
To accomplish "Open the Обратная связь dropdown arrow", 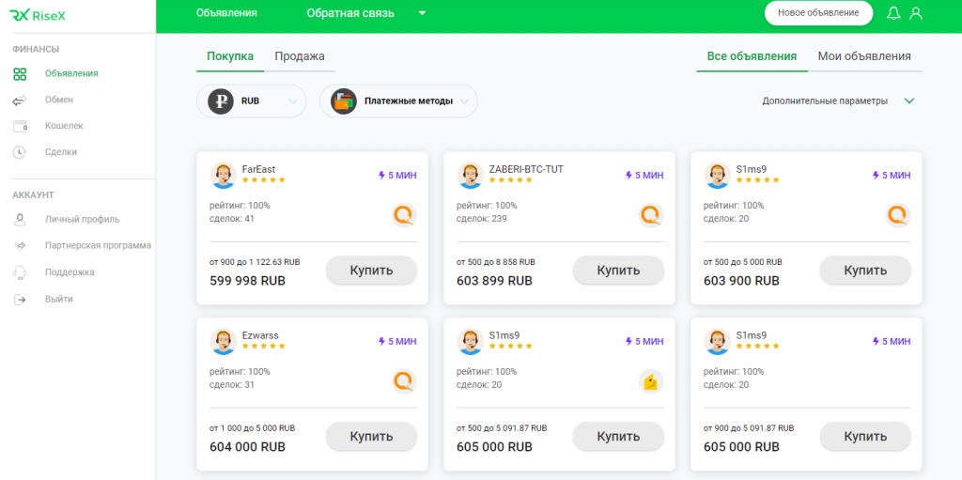I will [422, 13].
